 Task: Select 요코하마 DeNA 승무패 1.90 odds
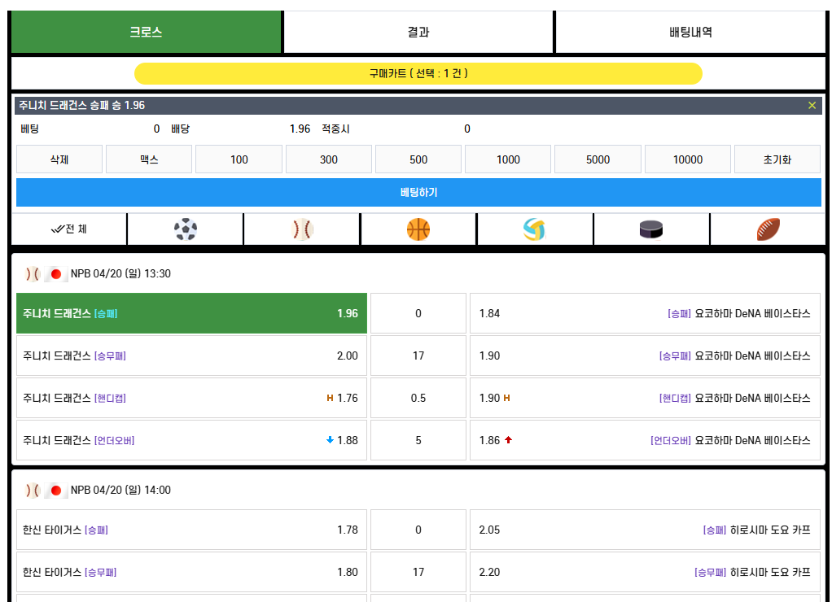[x=645, y=356]
